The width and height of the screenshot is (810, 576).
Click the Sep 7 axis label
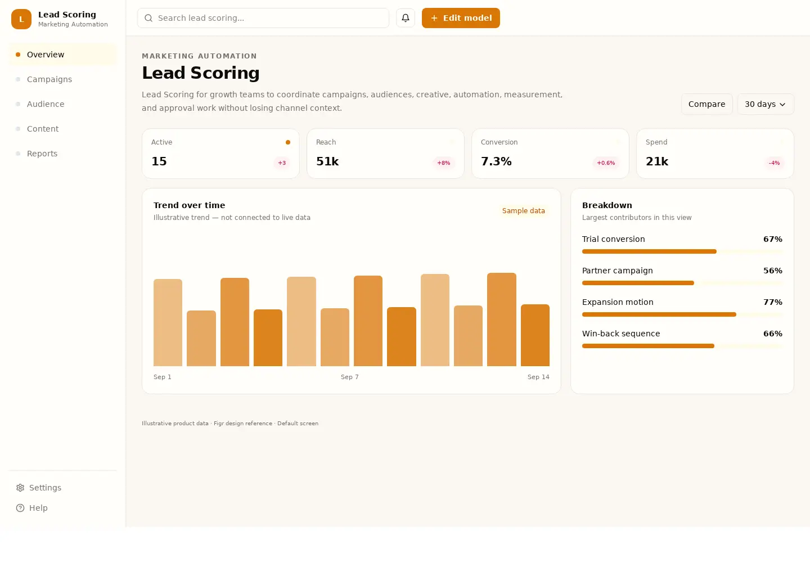350,377
